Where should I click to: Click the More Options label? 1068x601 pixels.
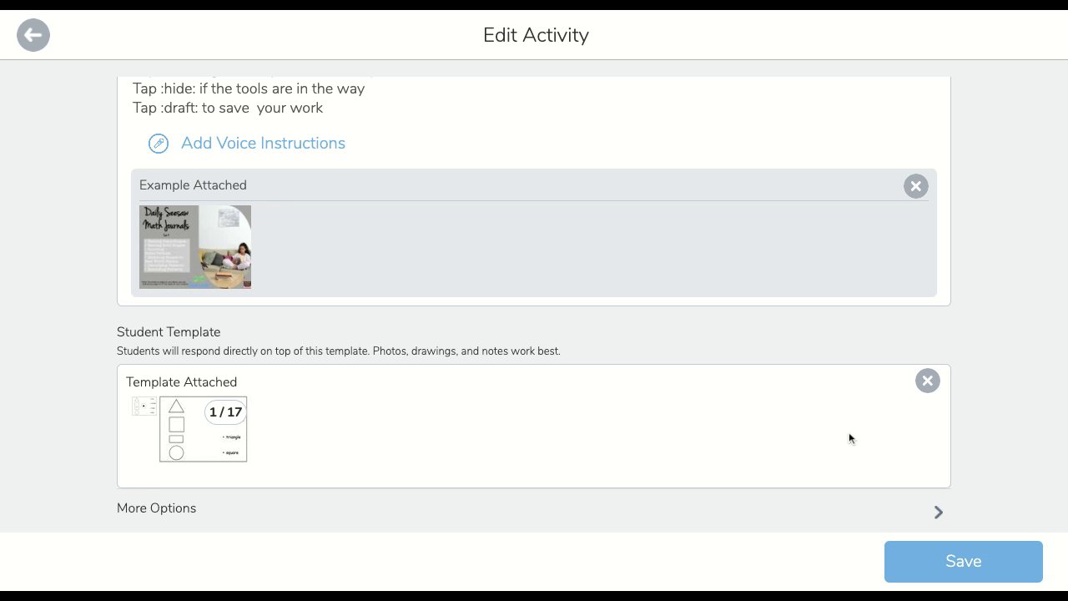click(156, 508)
